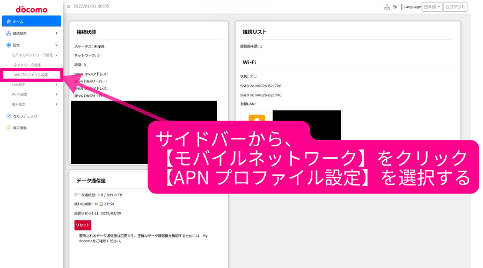
Task: Open Wi-Fi設定 submenu
Action: pyautogui.click(x=19, y=94)
